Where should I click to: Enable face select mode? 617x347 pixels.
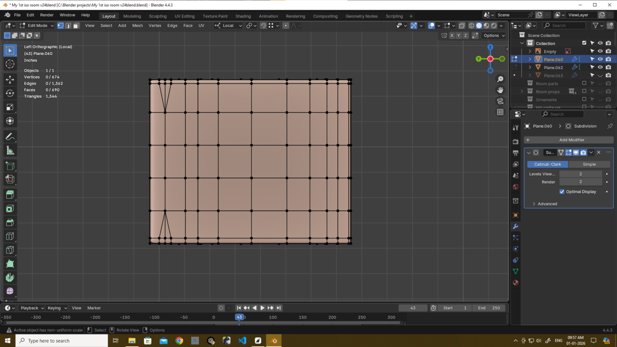tap(76, 26)
